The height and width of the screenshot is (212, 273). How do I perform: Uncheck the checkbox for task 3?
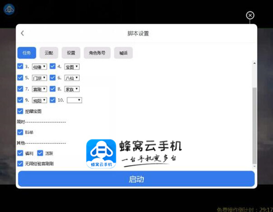[x=20, y=66]
